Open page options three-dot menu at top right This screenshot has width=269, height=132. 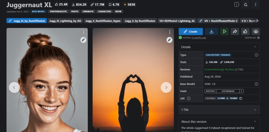click(x=255, y=5)
